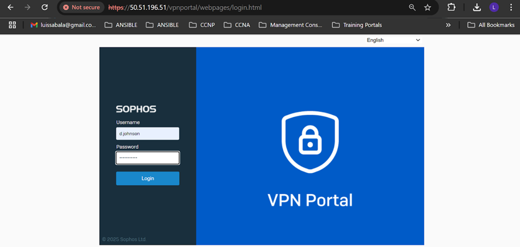
Task: Click the Password label text
Action: (127, 147)
